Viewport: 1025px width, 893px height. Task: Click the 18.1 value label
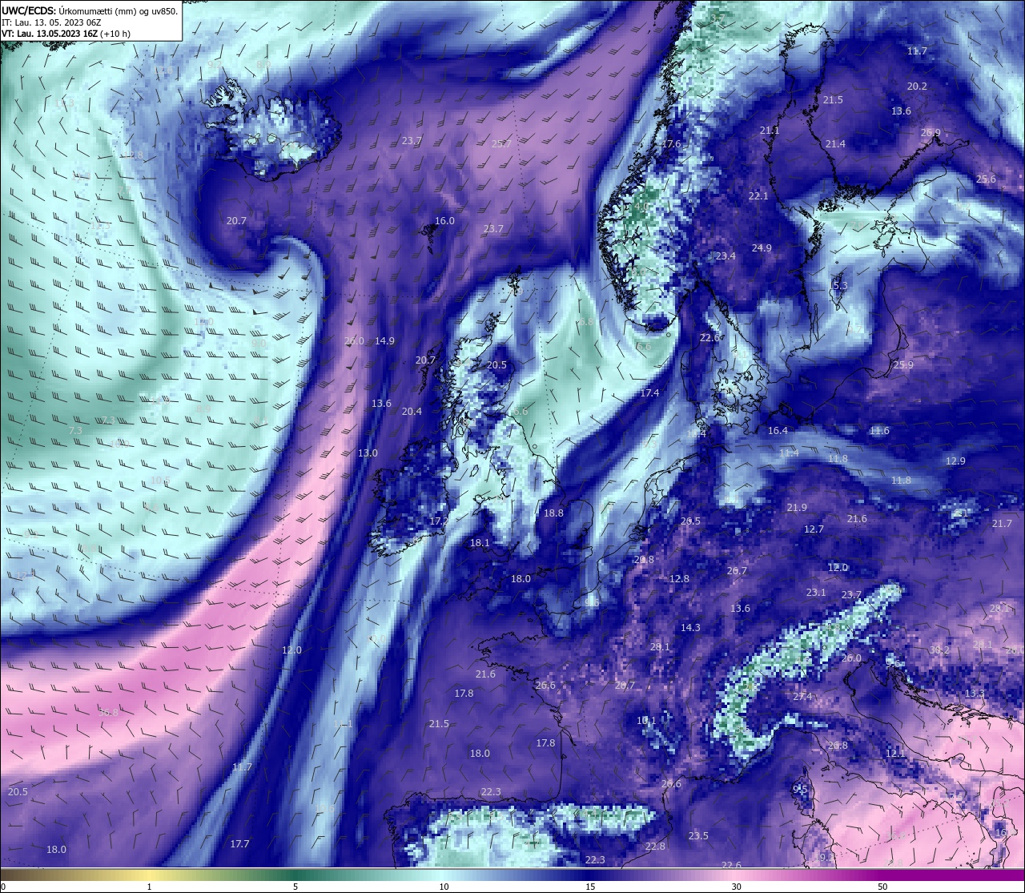click(480, 543)
